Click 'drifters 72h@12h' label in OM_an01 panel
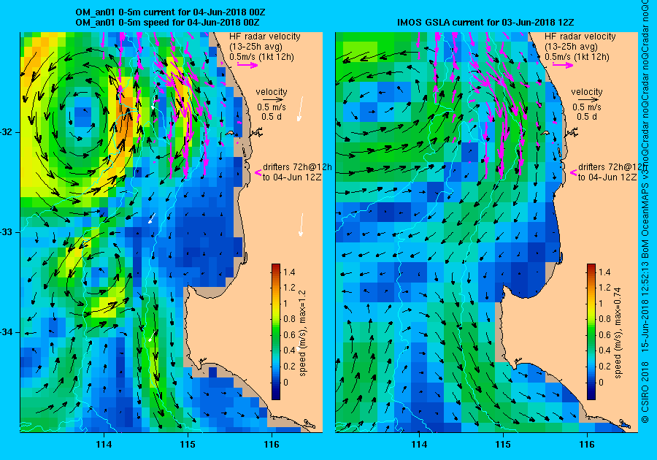 [x=297, y=166]
